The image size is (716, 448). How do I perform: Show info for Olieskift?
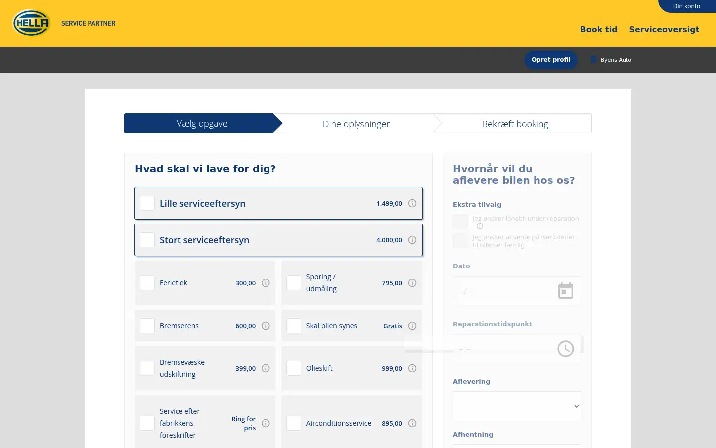412,368
